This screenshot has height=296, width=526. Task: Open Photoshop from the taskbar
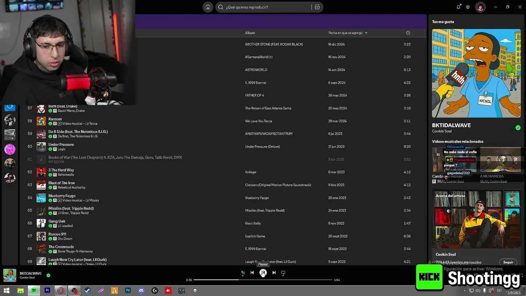point(128,291)
